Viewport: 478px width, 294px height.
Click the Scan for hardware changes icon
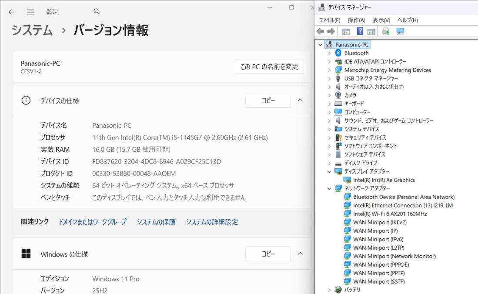pyautogui.click(x=400, y=31)
